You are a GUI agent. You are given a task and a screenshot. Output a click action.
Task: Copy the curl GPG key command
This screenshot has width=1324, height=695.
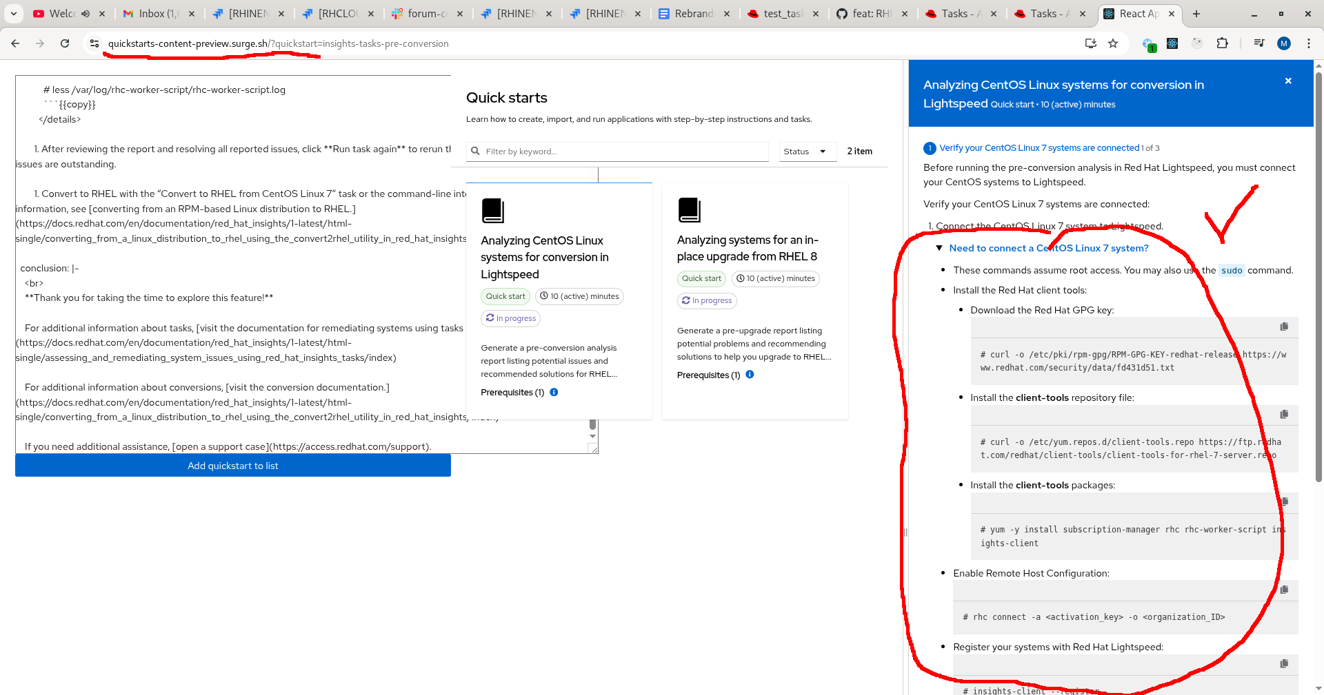[1284, 326]
